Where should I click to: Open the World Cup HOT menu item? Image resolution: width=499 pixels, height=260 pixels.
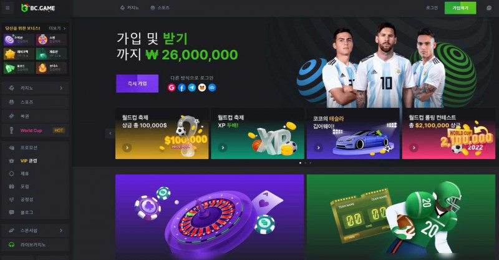[x=36, y=130]
